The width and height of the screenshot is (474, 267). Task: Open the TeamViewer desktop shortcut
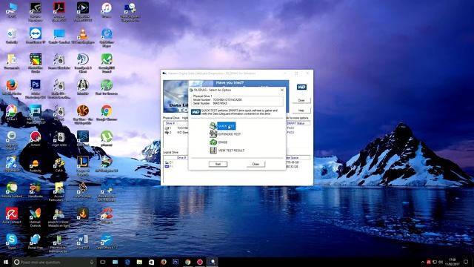click(36, 36)
